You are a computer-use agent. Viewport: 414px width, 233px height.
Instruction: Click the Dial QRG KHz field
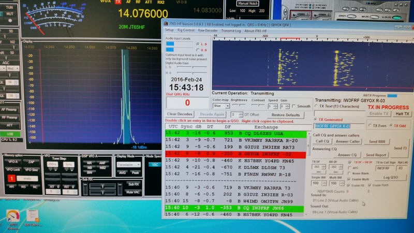[187, 103]
